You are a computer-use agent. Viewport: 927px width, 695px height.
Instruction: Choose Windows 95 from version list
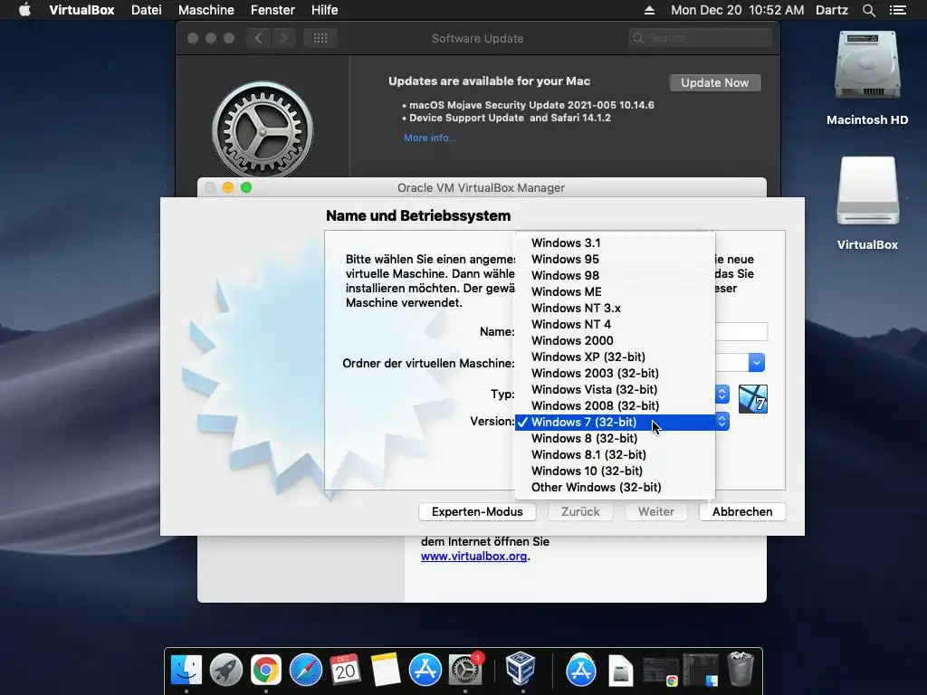615,259
